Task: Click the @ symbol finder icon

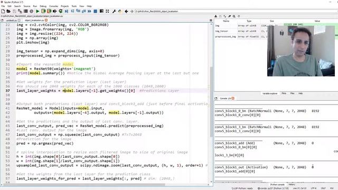Action: (x=32, y=11)
